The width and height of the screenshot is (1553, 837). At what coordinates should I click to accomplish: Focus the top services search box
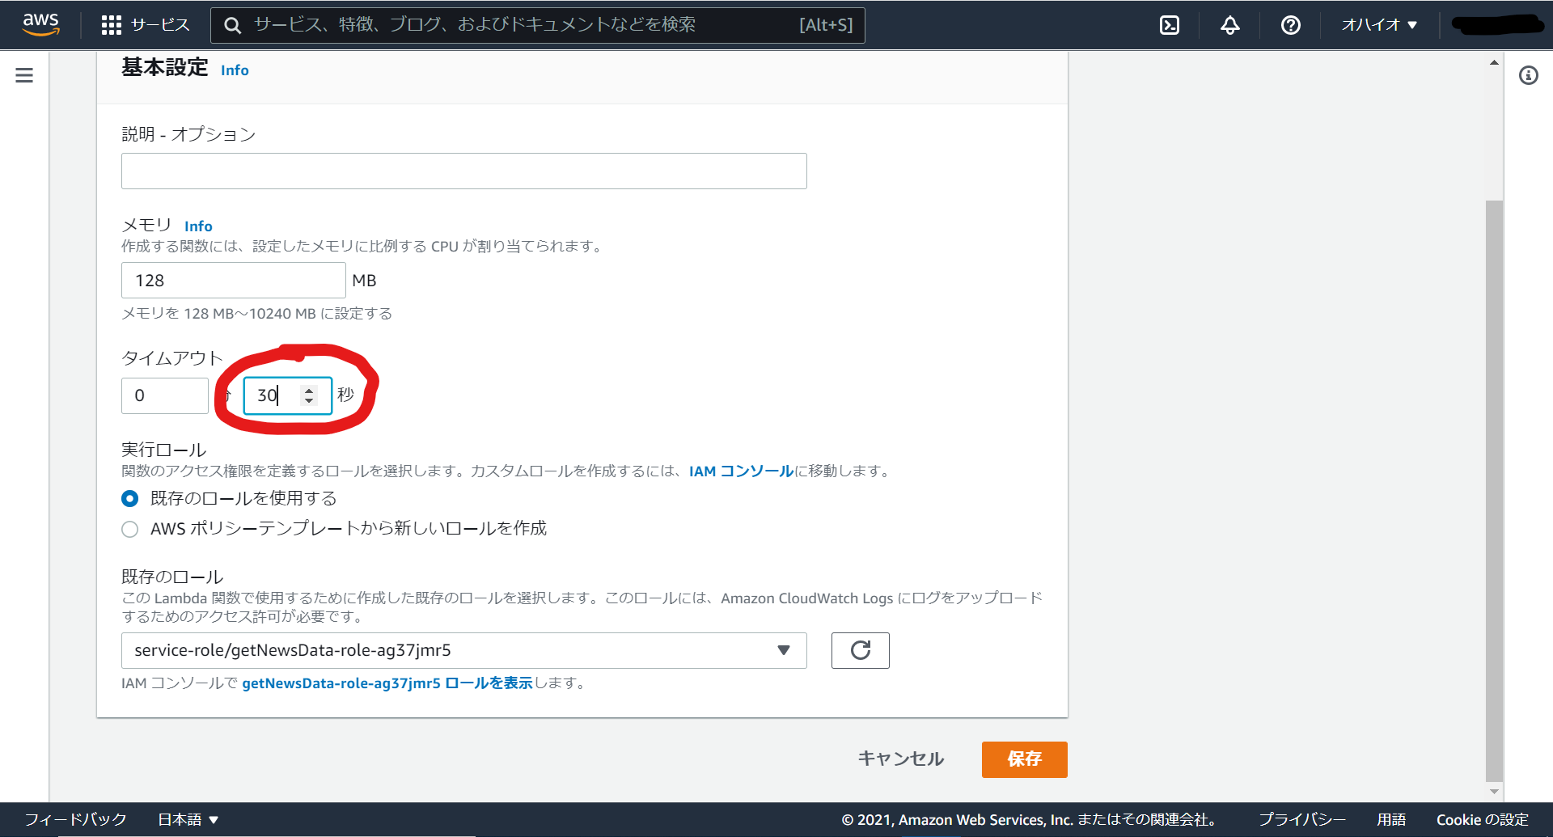tap(538, 25)
